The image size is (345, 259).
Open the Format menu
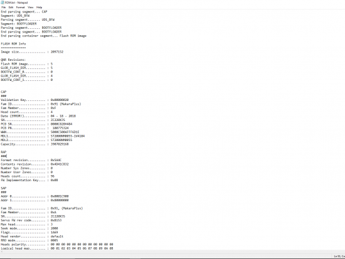pos(20,8)
